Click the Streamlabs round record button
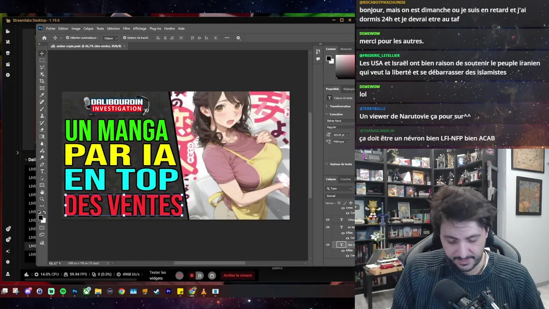The width and height of the screenshot is (549, 309). coord(179,276)
